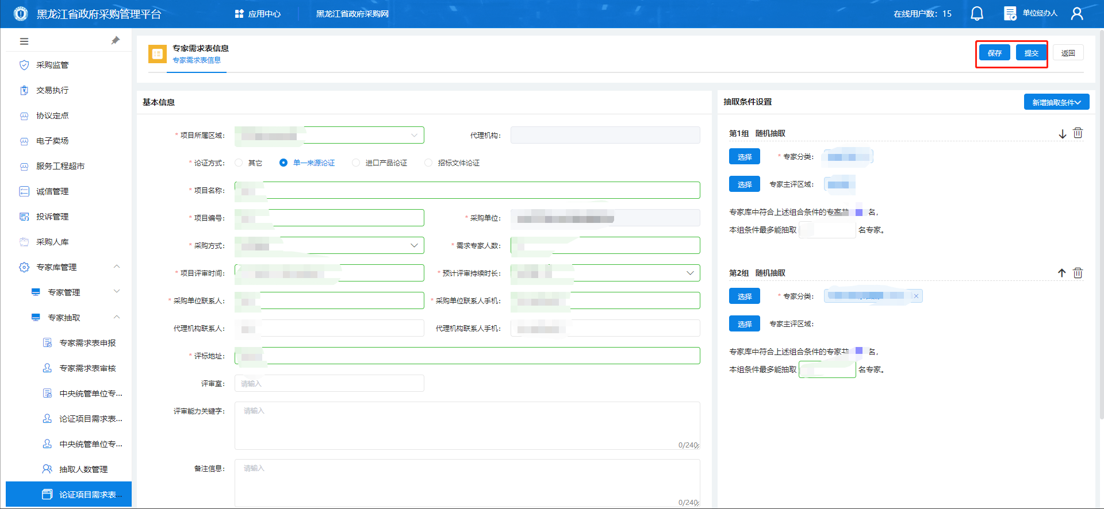Click the 专家需求表申报 item icon
1104x509 pixels.
tap(48, 343)
